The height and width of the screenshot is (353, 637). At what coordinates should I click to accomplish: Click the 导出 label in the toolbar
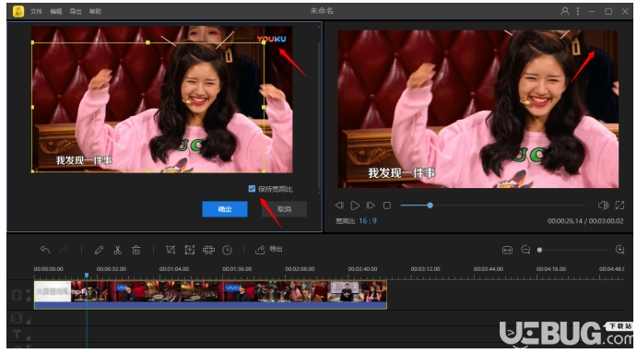pyautogui.click(x=276, y=249)
